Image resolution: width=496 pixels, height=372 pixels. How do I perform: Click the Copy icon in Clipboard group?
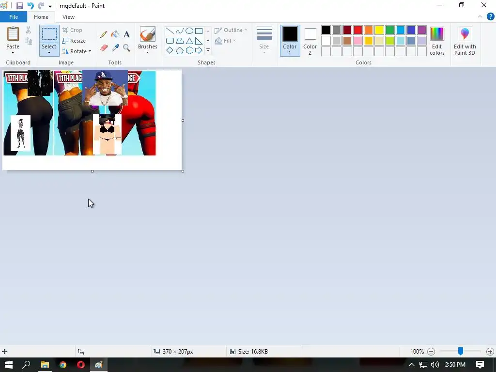[x=29, y=41]
